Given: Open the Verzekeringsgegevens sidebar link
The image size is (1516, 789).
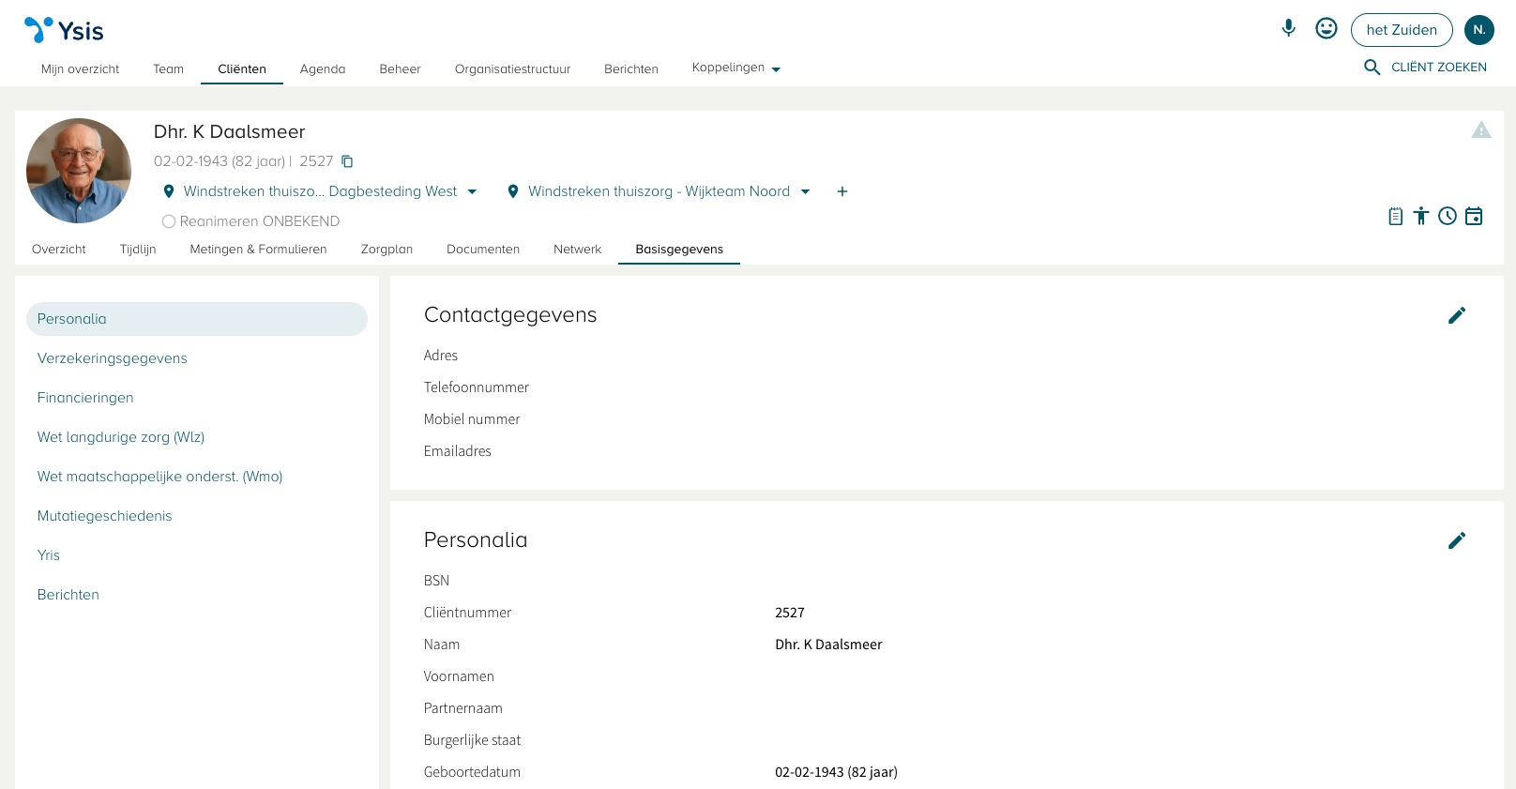Looking at the screenshot, I should [113, 358].
